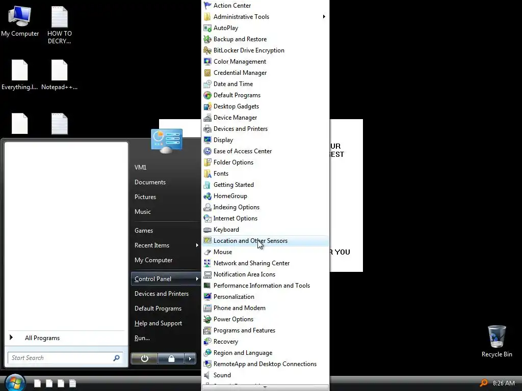Screen dimensions: 522x391
Task: Open Notification Area Icons entry
Action: point(244,274)
